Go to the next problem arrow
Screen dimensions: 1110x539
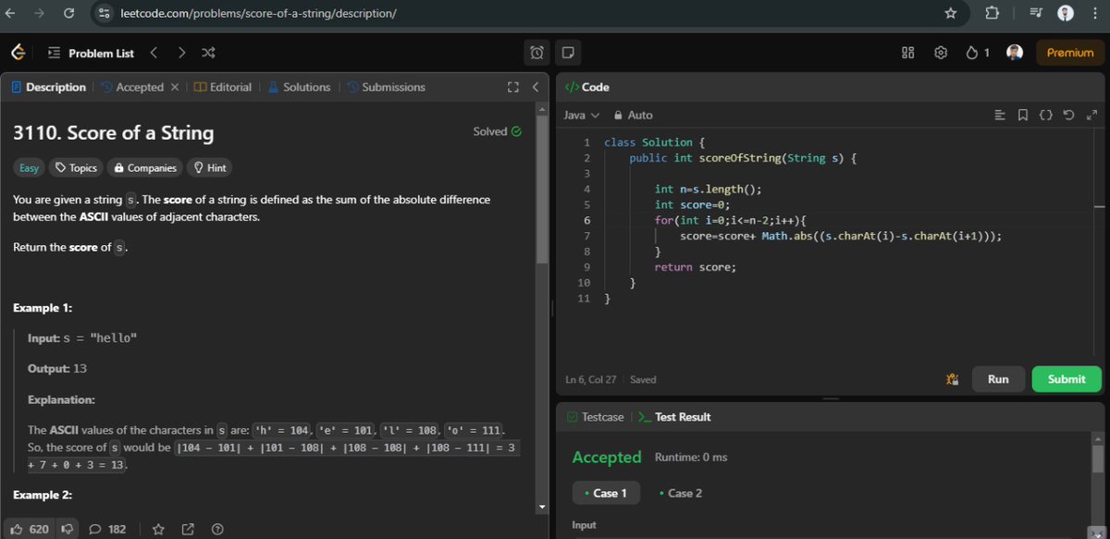181,53
